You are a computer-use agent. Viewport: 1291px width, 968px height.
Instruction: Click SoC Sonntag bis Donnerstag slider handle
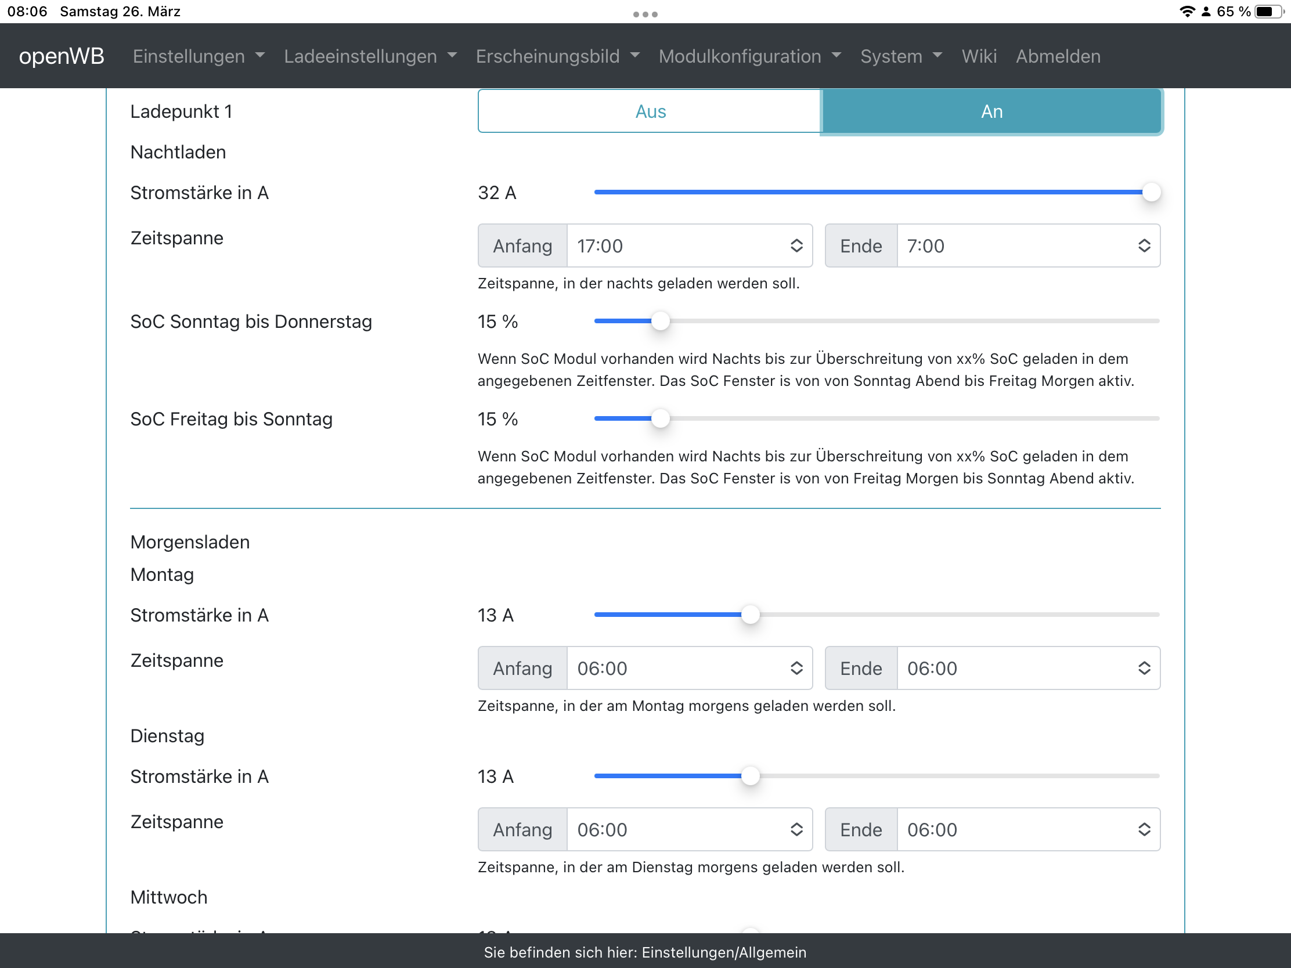click(x=660, y=321)
